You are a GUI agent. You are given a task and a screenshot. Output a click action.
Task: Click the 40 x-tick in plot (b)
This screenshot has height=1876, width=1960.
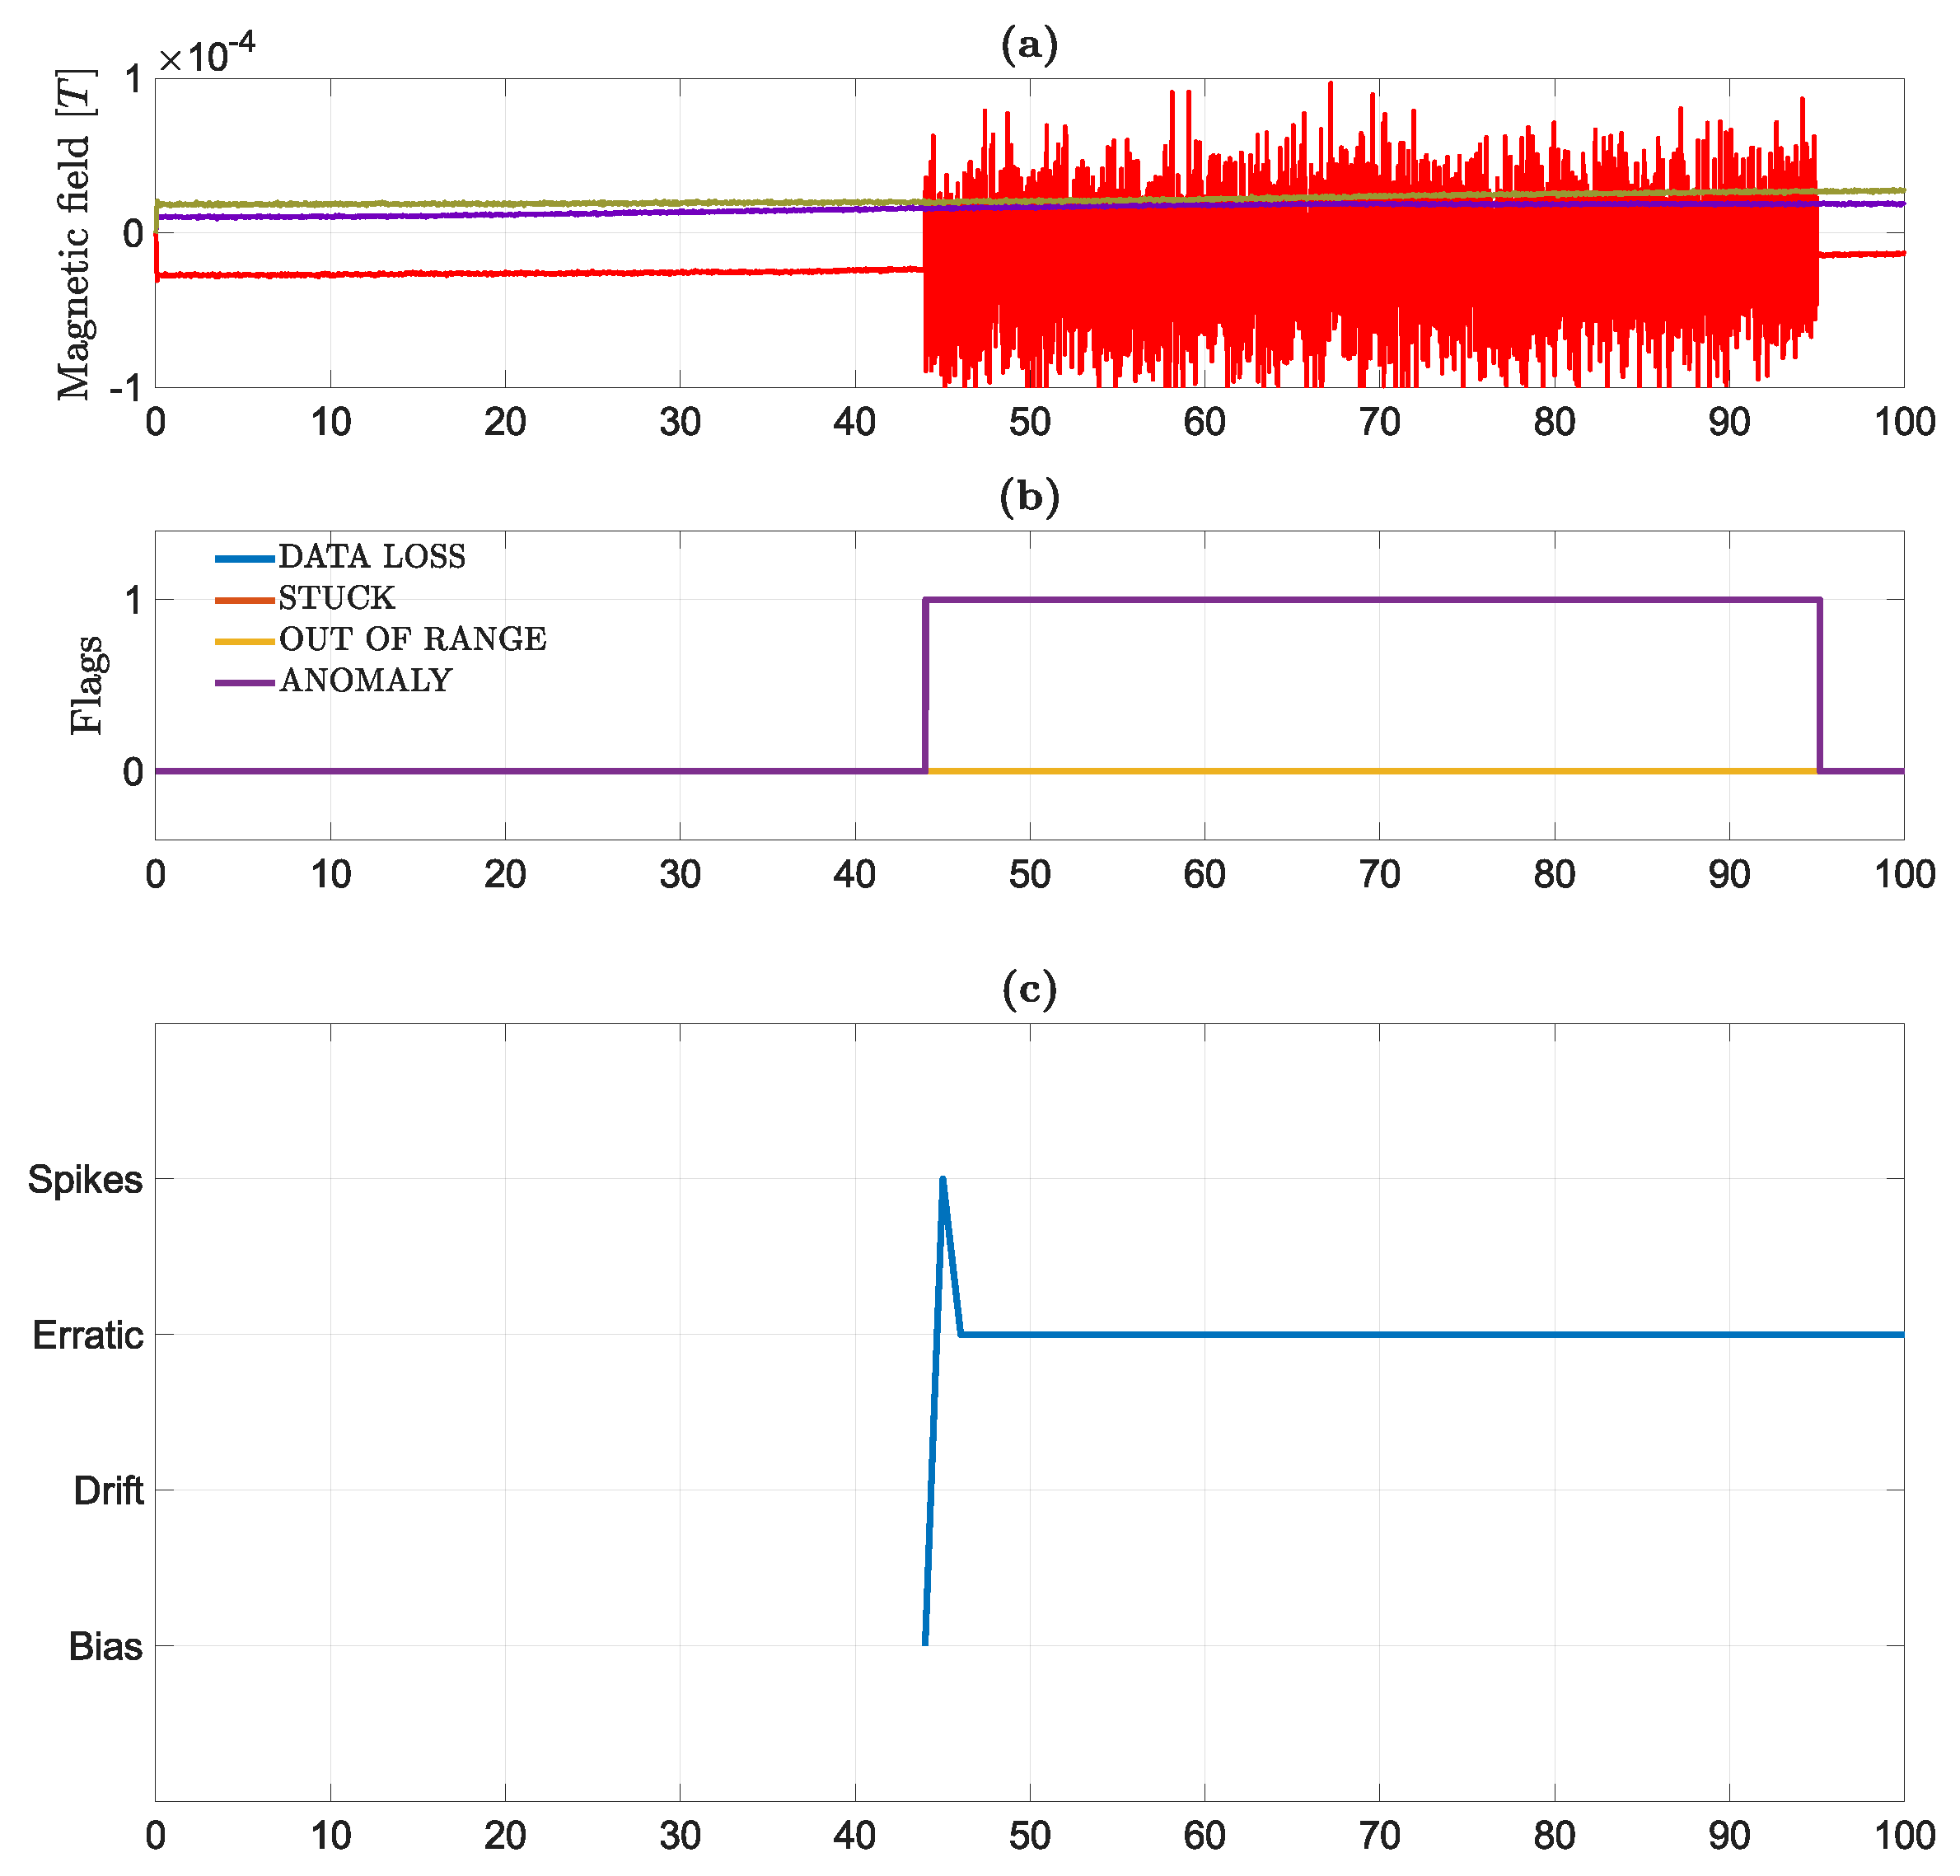point(855,875)
